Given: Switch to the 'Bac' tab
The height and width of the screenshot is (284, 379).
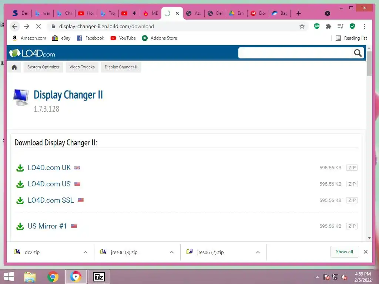Looking at the screenshot, I should pos(280,13).
